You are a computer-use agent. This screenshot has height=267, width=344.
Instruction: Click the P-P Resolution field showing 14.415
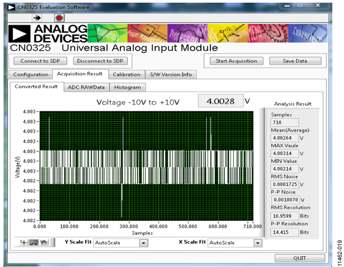click(x=285, y=232)
